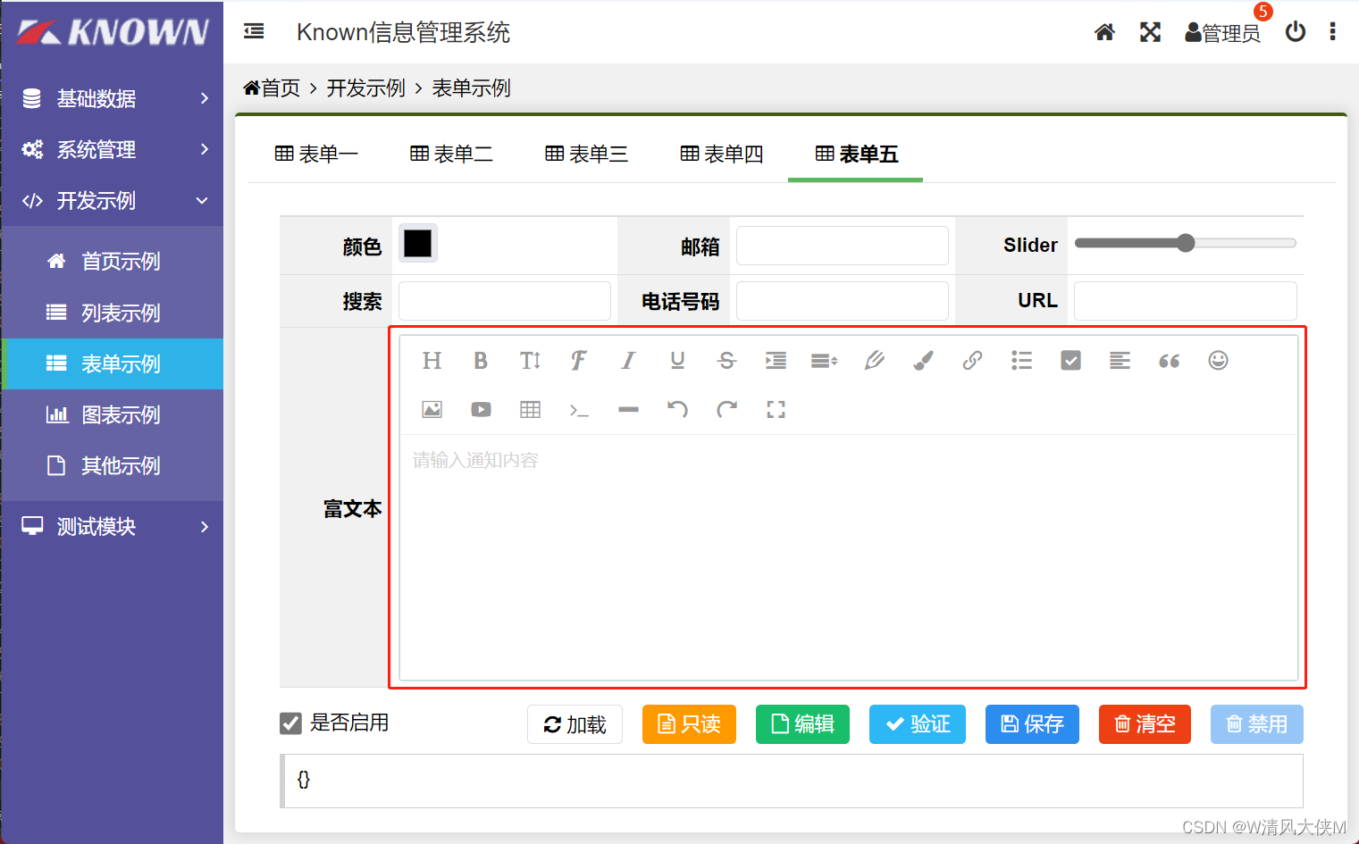
Task: Toggle underline formatting
Action: [x=677, y=361]
